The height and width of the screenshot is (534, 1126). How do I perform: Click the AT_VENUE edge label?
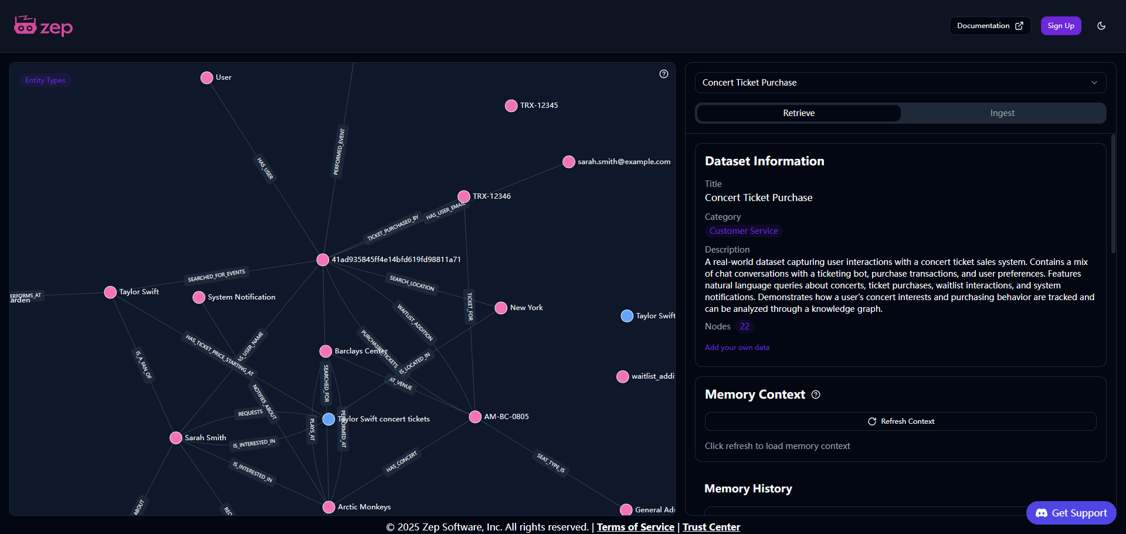[401, 383]
